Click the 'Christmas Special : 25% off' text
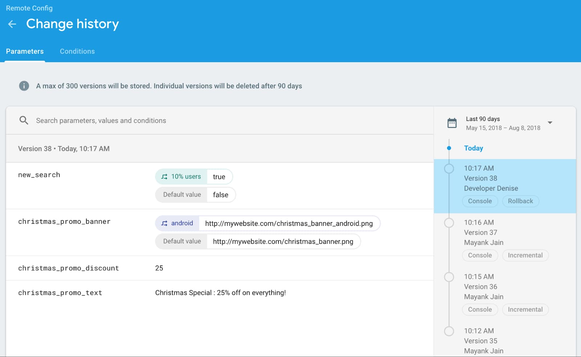This screenshot has height=357, width=581. coord(220,293)
